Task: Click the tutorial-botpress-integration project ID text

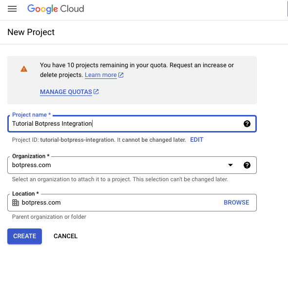Action: click(x=77, y=140)
